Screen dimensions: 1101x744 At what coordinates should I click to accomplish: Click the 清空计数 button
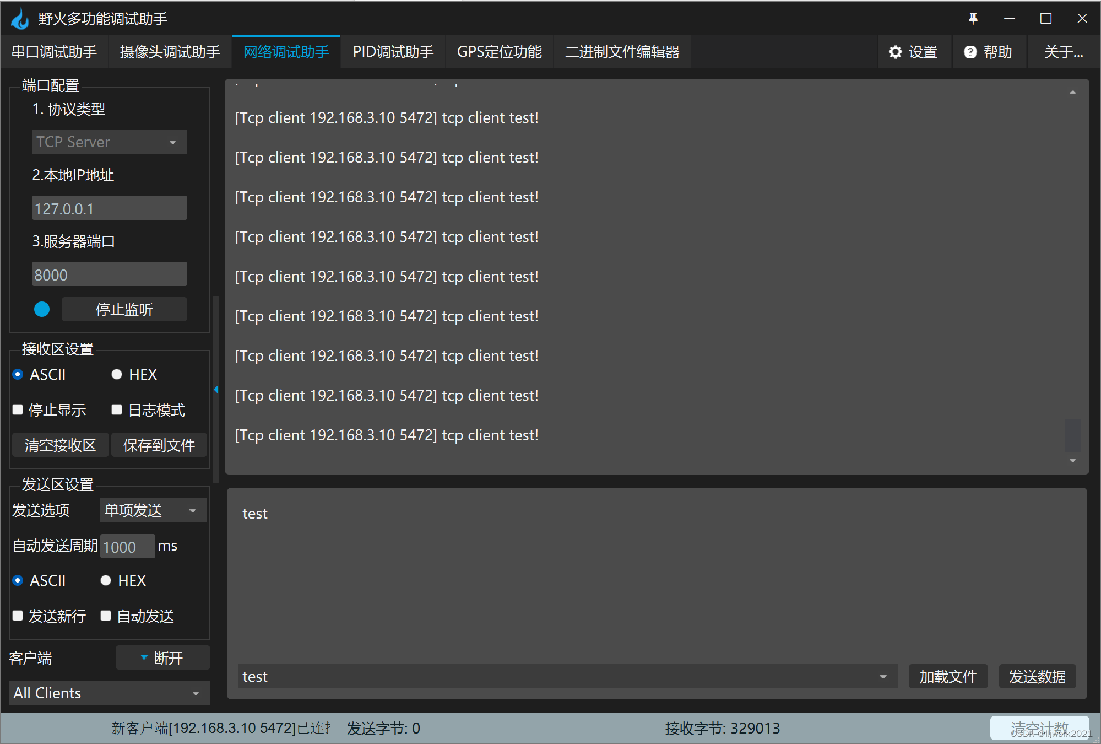(1039, 728)
